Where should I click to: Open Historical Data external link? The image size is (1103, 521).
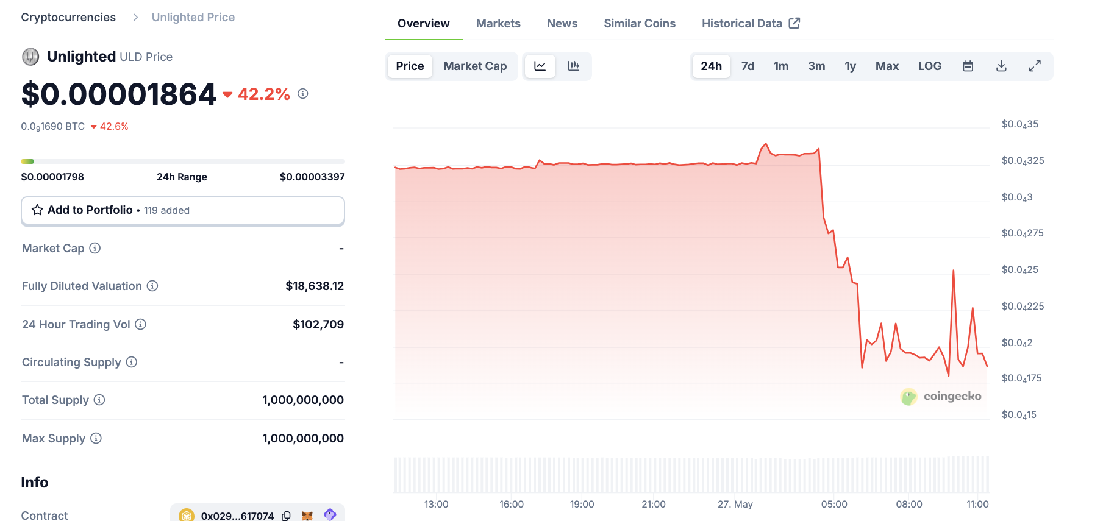(751, 23)
